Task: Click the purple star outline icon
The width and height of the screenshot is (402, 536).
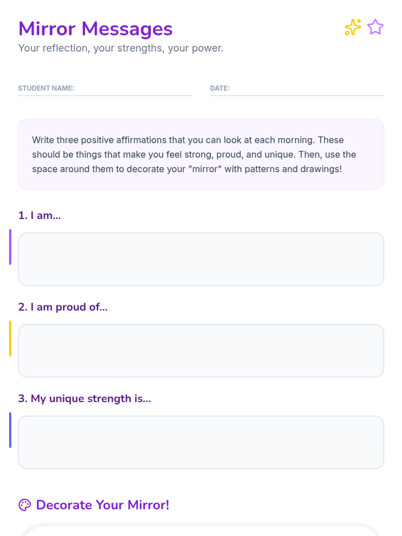Action: 375,27
